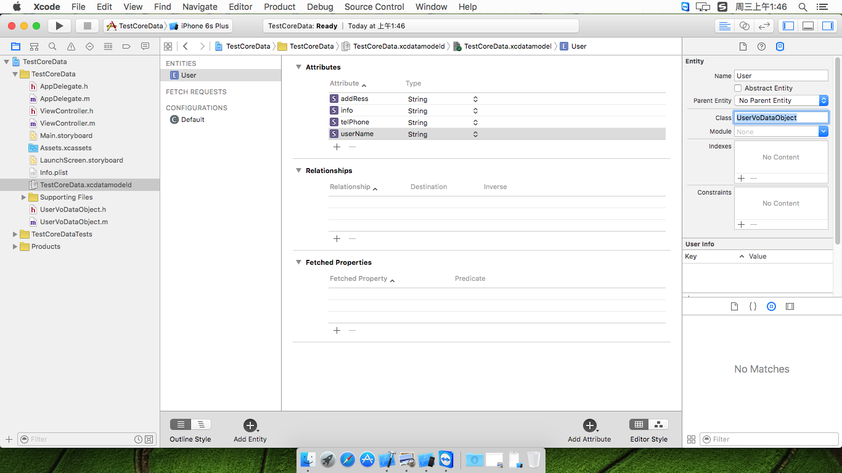Open the Find navigator
Viewport: 842px width, 473px height.
click(52, 46)
